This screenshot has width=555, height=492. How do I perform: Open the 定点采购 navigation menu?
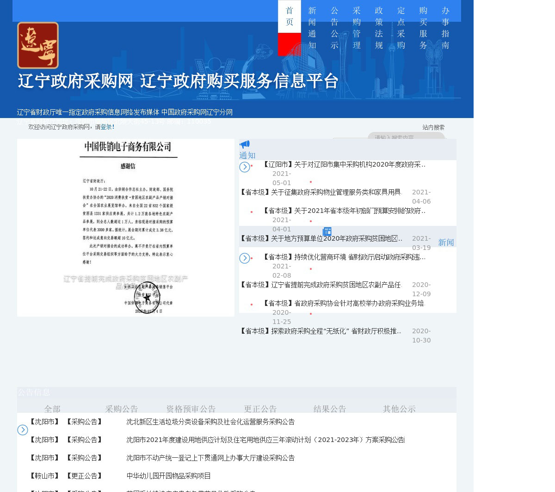(401, 28)
